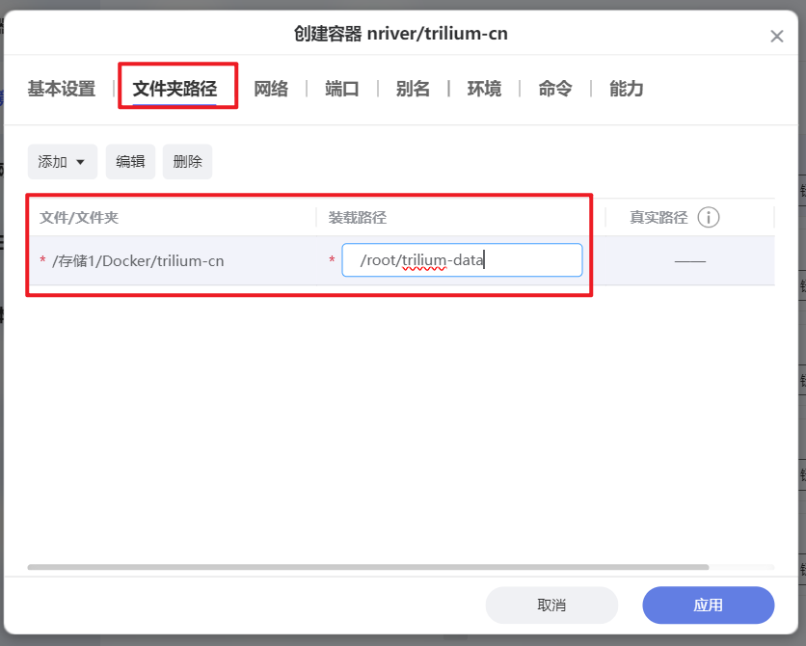Switch to the 端口 (Port) tab
The image size is (806, 646).
point(341,88)
